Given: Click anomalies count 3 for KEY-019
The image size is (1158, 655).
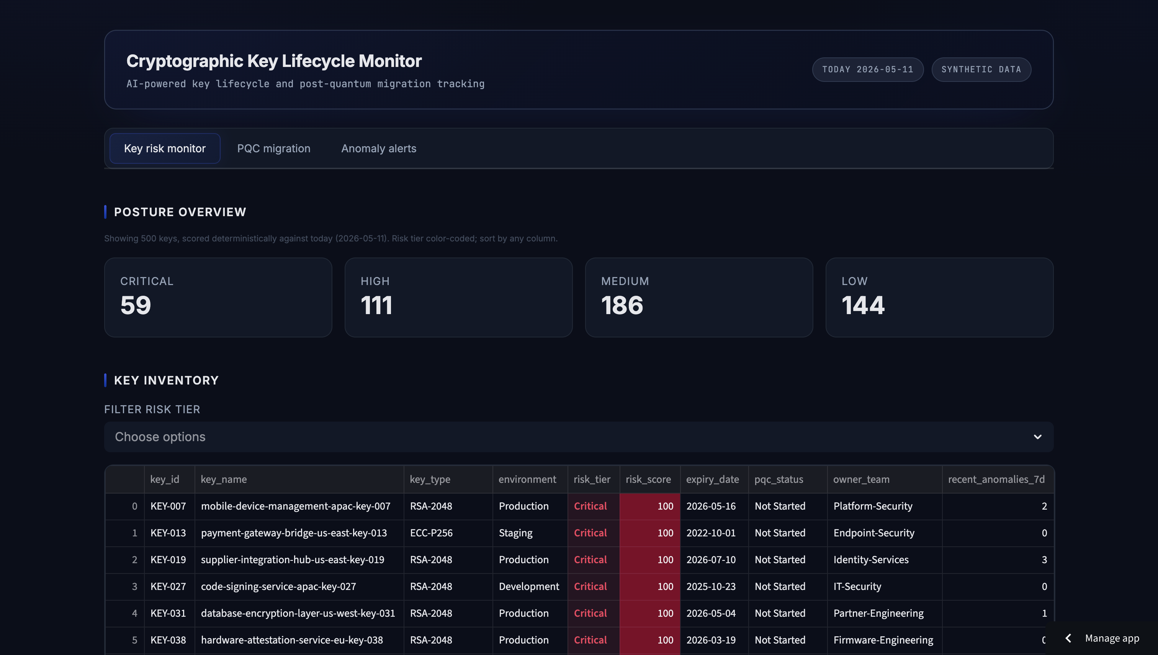Looking at the screenshot, I should pyautogui.click(x=998, y=560).
